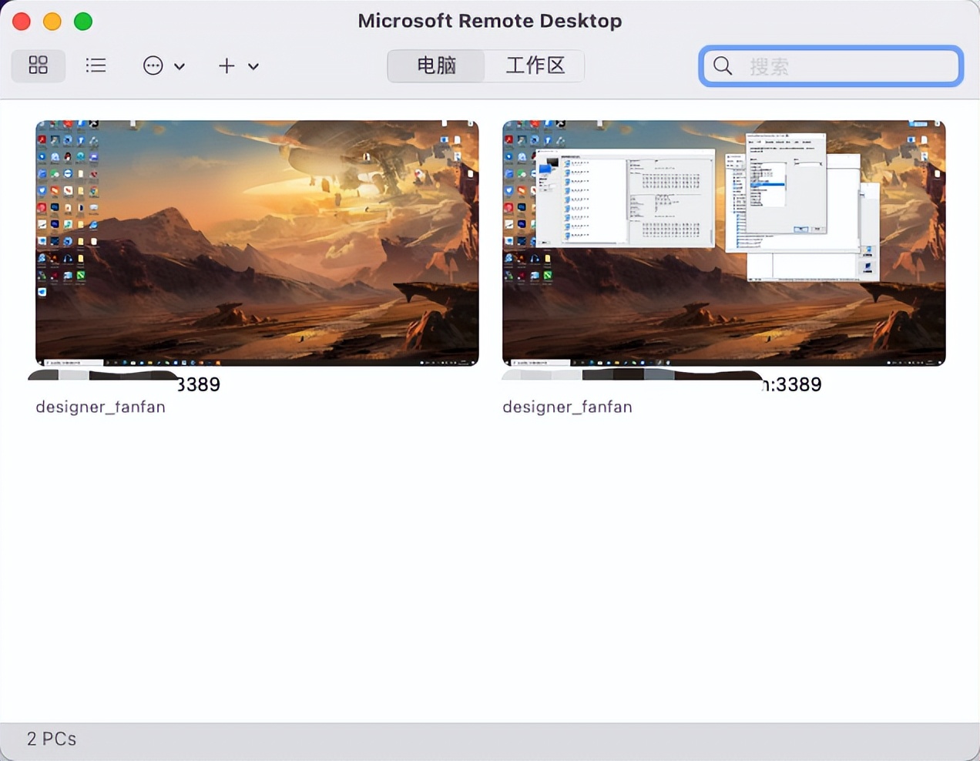Switch to the 工作区 tab

(535, 65)
